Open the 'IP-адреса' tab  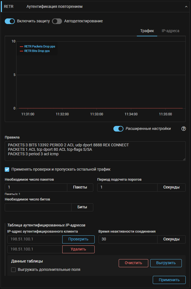tap(170, 31)
